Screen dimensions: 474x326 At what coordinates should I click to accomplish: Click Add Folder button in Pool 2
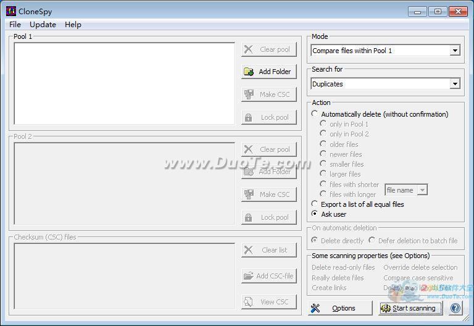click(x=268, y=172)
